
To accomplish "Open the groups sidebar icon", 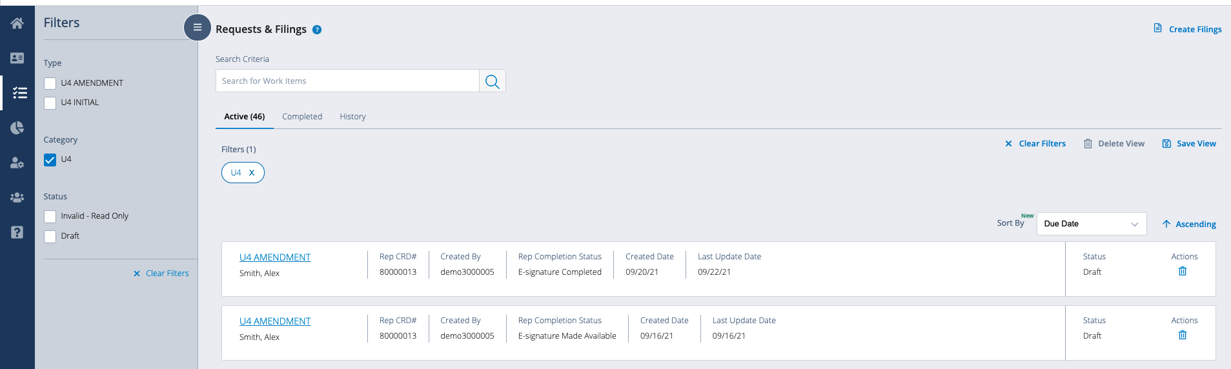I will [17, 197].
